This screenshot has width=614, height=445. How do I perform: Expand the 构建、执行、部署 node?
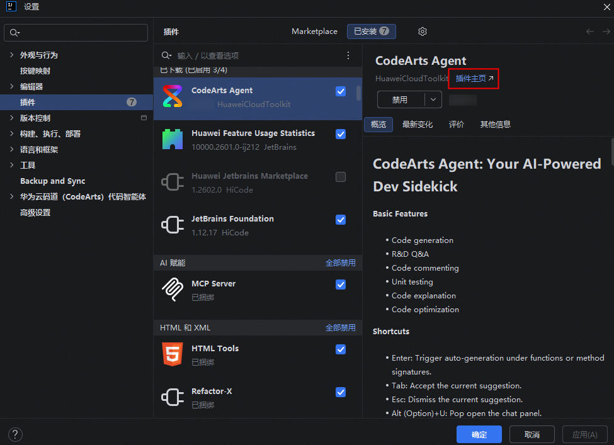(x=11, y=133)
